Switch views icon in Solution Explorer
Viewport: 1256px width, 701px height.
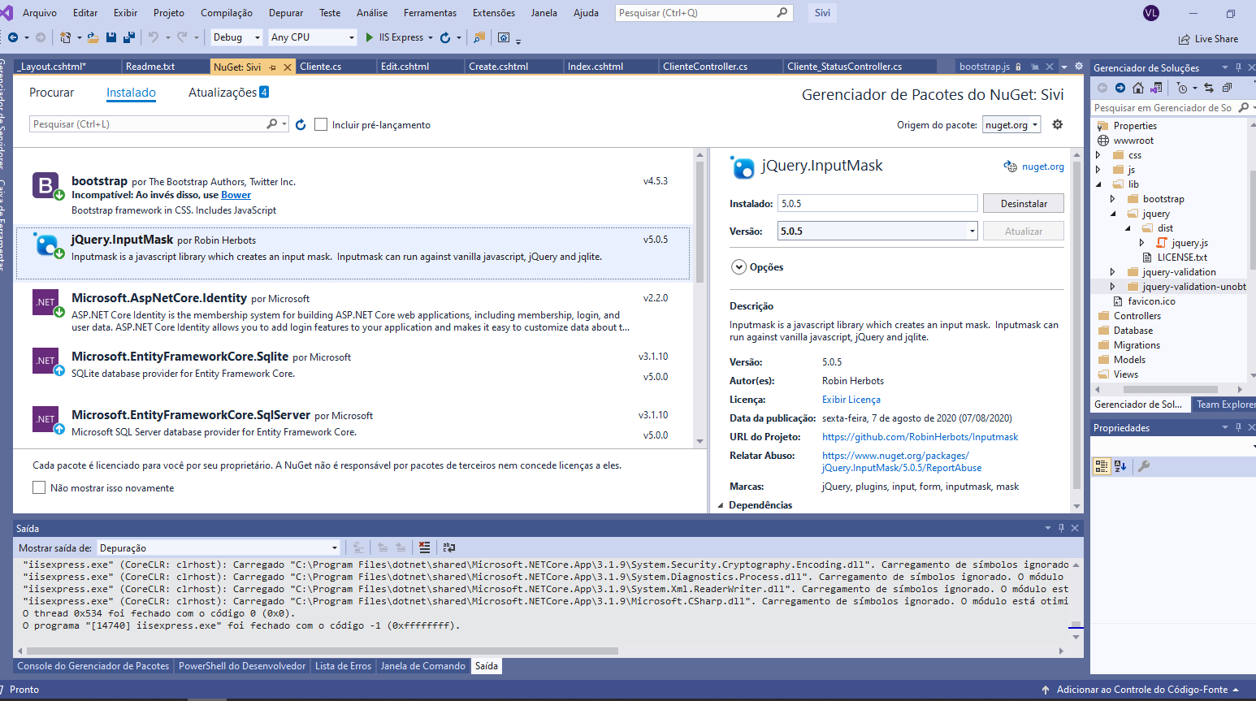coord(1156,88)
